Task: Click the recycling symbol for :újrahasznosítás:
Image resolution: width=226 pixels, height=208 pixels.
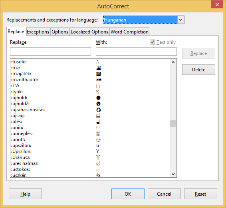Action: (99, 110)
